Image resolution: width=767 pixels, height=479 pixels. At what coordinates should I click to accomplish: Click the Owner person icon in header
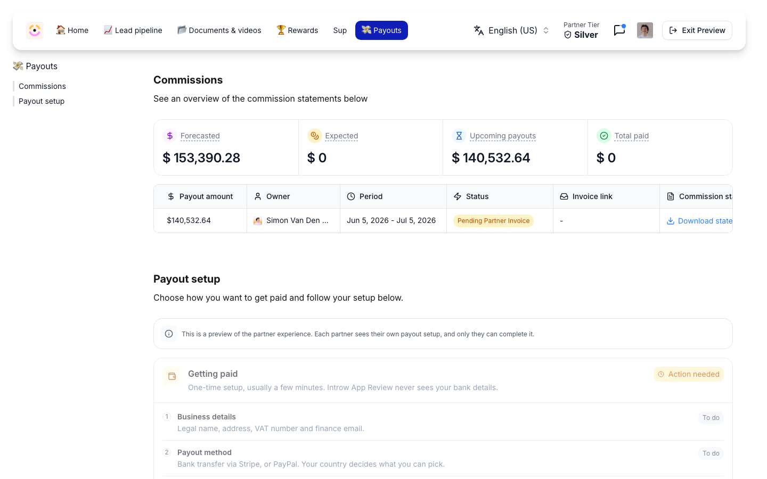[258, 196]
